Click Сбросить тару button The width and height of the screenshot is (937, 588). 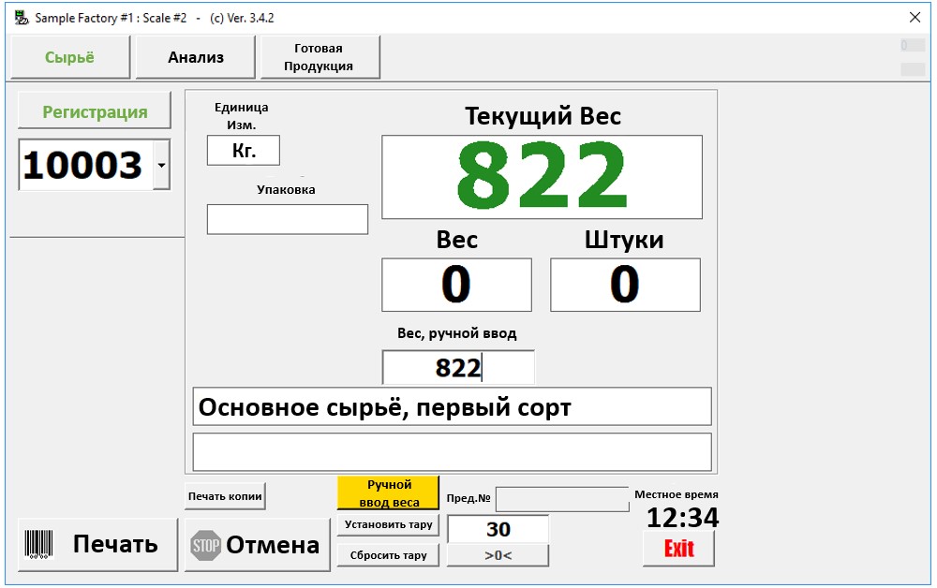click(x=388, y=555)
